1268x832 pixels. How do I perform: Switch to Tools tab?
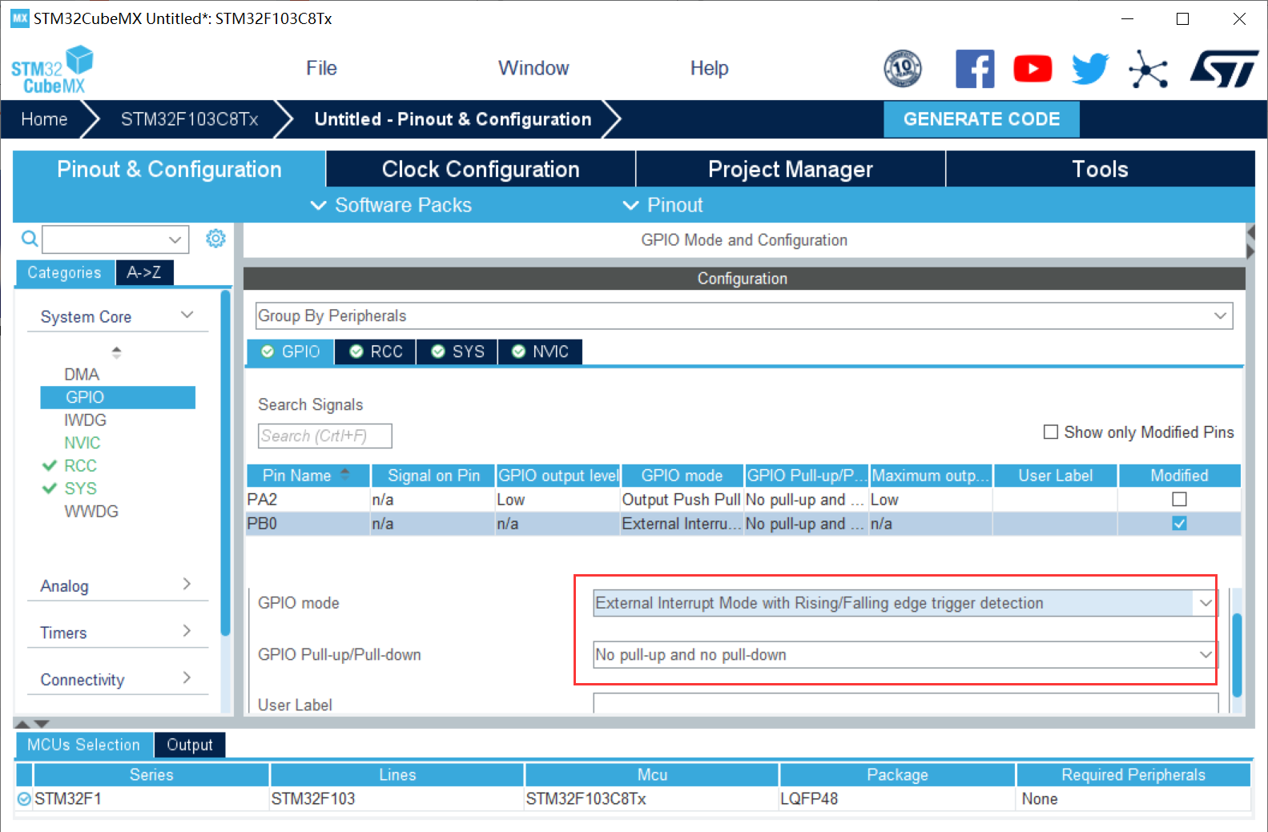(1101, 169)
